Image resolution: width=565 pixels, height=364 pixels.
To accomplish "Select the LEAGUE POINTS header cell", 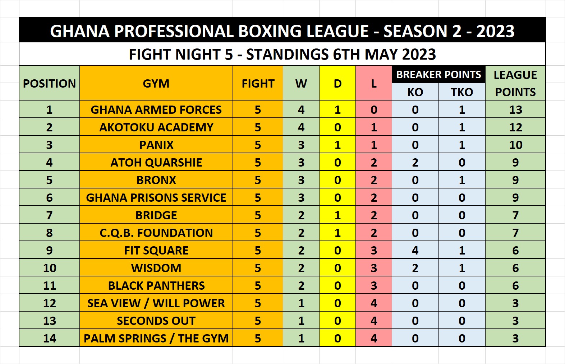I will (x=515, y=83).
